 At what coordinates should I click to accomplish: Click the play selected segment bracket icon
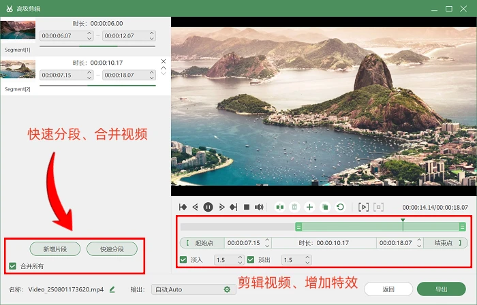[x=363, y=207]
